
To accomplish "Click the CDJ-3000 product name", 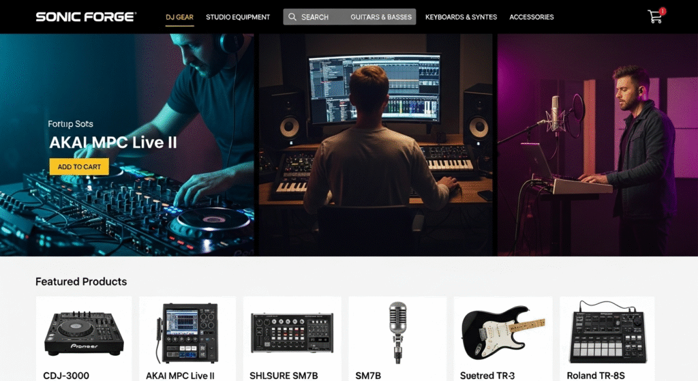I will (x=66, y=376).
